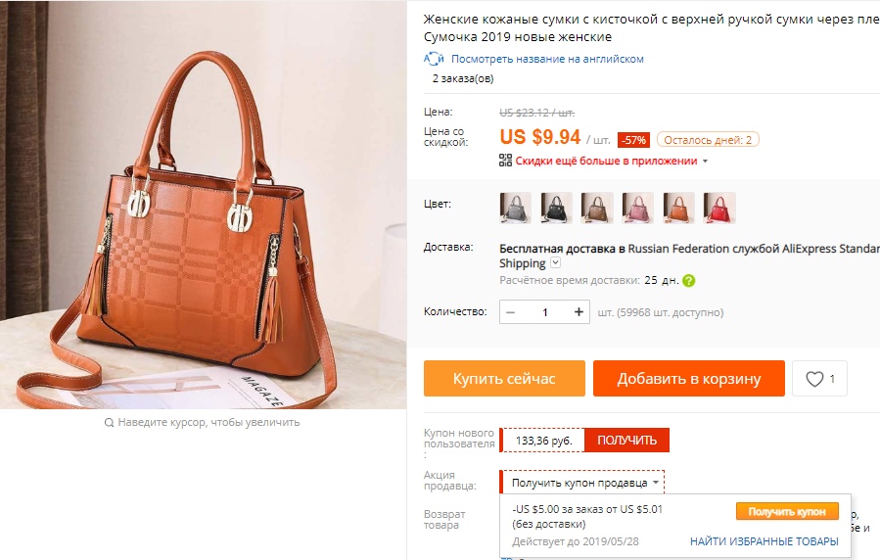Open the НАЙТИ ИЗБРАННЫЕ ТОВАРЫ link

(x=764, y=541)
